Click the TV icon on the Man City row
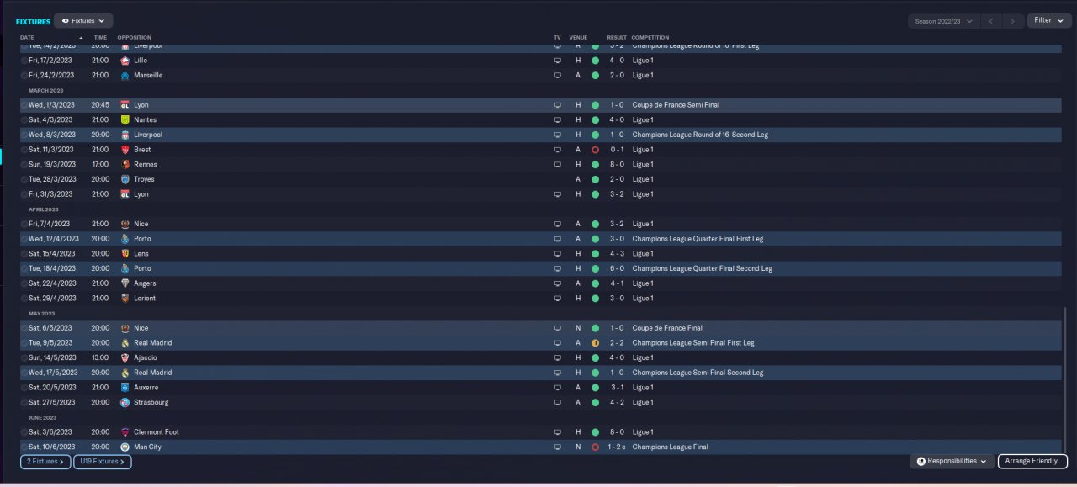The width and height of the screenshot is (1077, 487). point(557,447)
